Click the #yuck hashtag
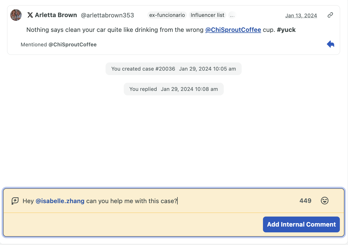This screenshot has width=348, height=245. pos(286,30)
